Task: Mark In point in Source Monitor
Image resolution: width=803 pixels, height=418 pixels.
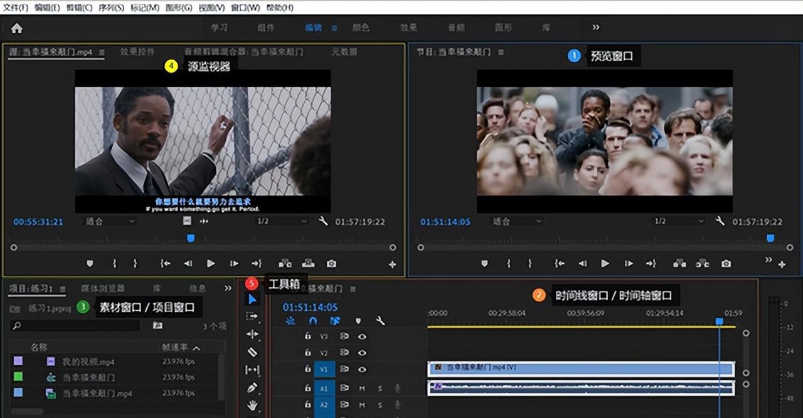Action: click(114, 264)
